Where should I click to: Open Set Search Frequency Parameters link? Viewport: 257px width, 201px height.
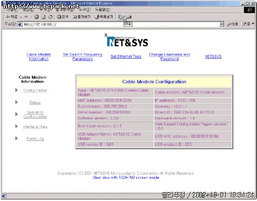[x=83, y=57]
